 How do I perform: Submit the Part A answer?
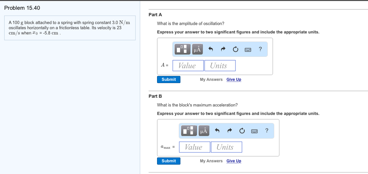[x=169, y=79]
